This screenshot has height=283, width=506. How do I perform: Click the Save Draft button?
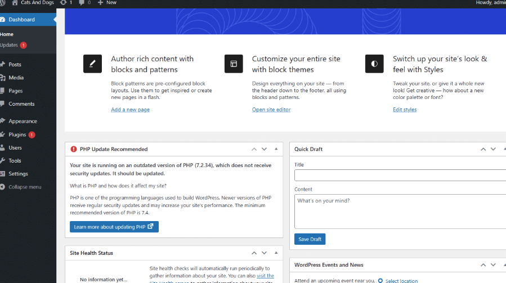(x=310, y=239)
